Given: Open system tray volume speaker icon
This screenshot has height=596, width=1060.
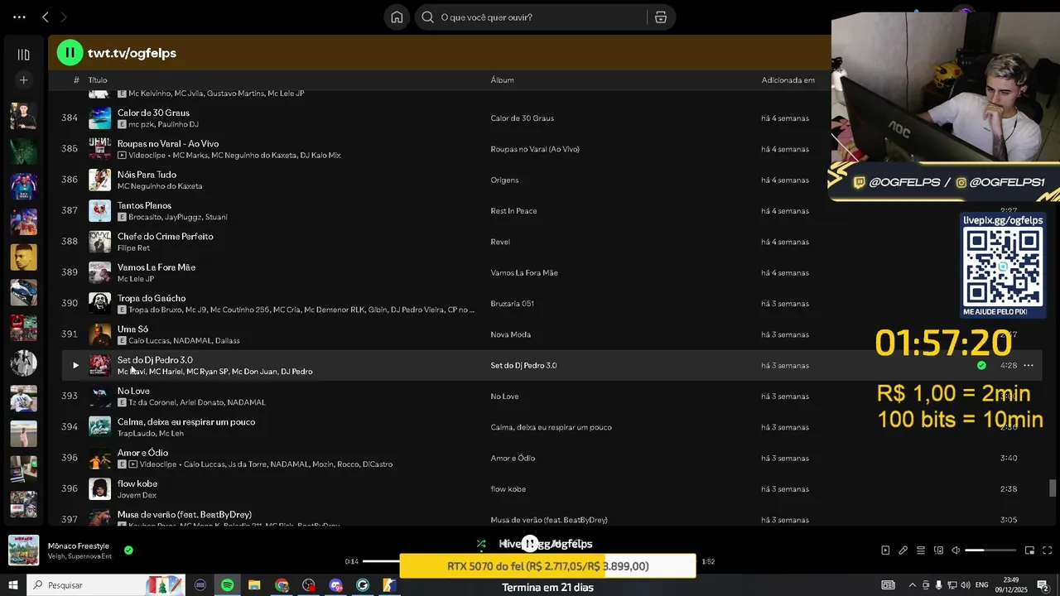Looking at the screenshot, I should pyautogui.click(x=966, y=585).
